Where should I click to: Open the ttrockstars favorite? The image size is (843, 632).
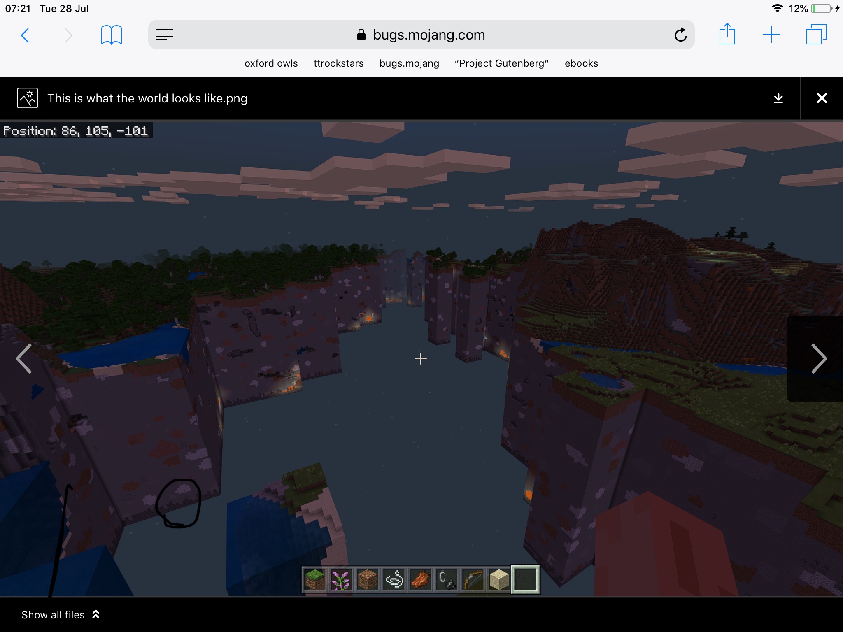[338, 63]
